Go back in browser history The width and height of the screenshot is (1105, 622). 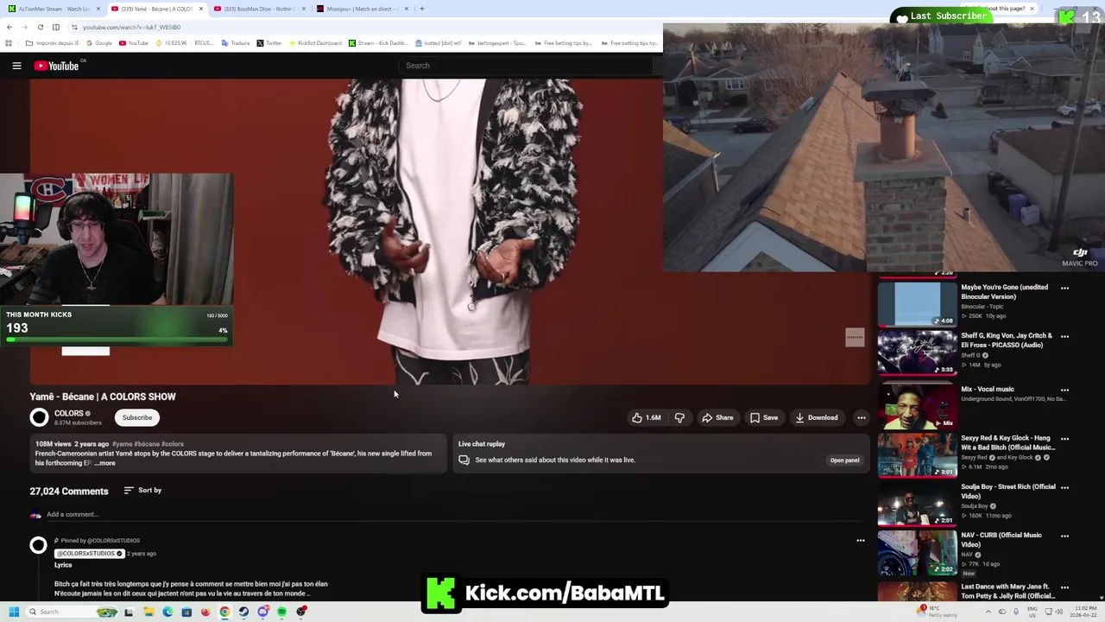(x=9, y=27)
